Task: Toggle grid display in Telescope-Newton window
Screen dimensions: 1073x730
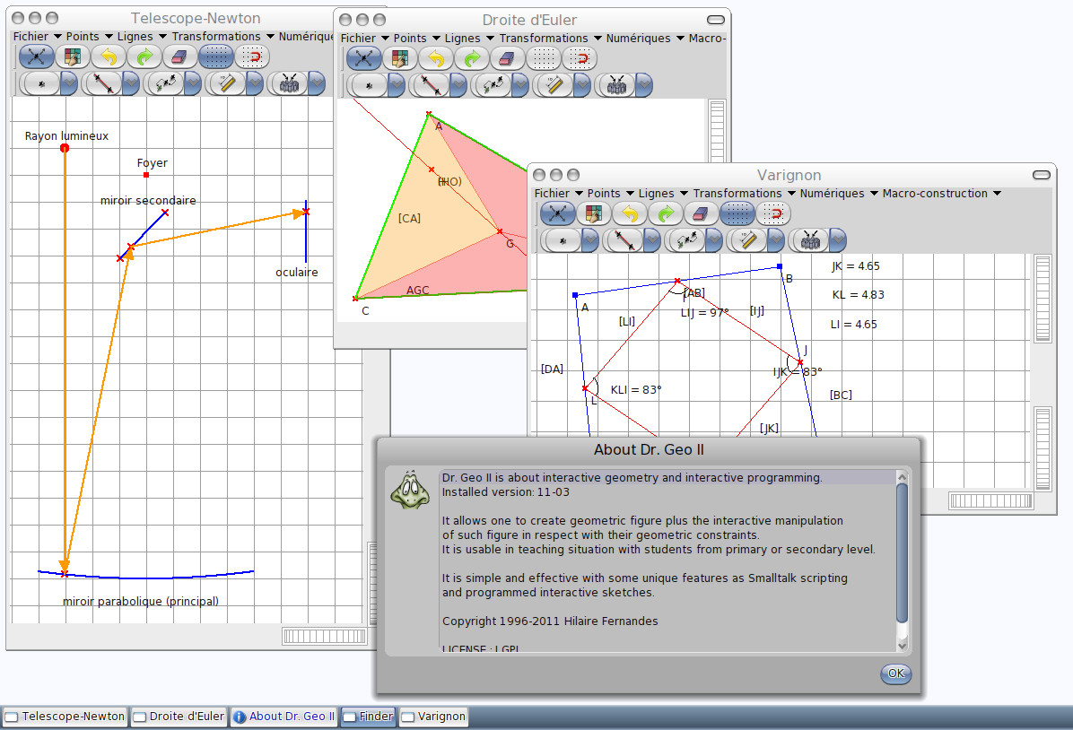Action: click(x=215, y=56)
